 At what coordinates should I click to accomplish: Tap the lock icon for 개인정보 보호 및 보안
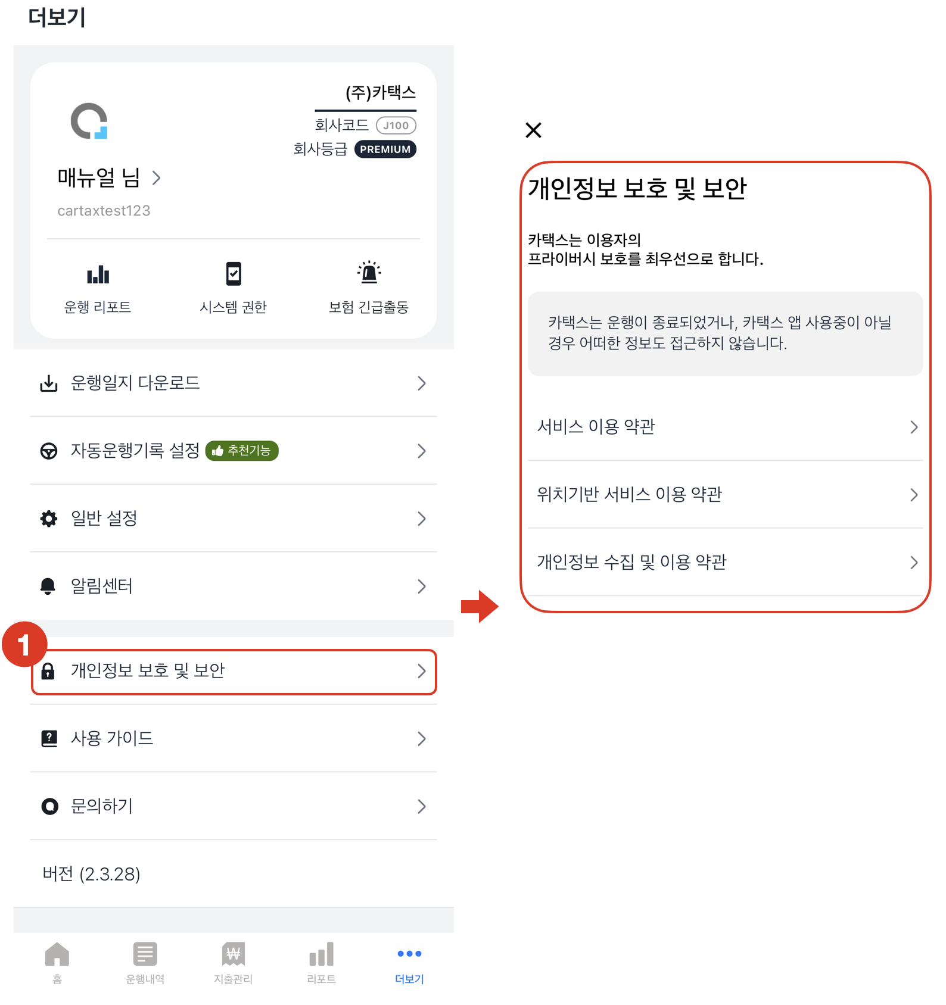click(x=48, y=671)
